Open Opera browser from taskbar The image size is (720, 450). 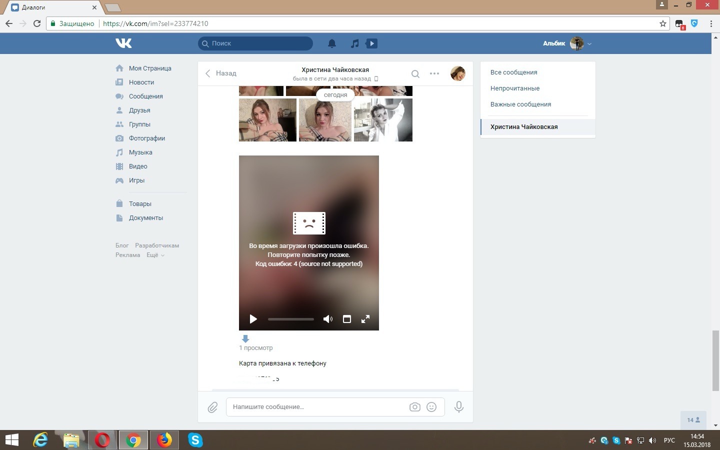tap(102, 440)
